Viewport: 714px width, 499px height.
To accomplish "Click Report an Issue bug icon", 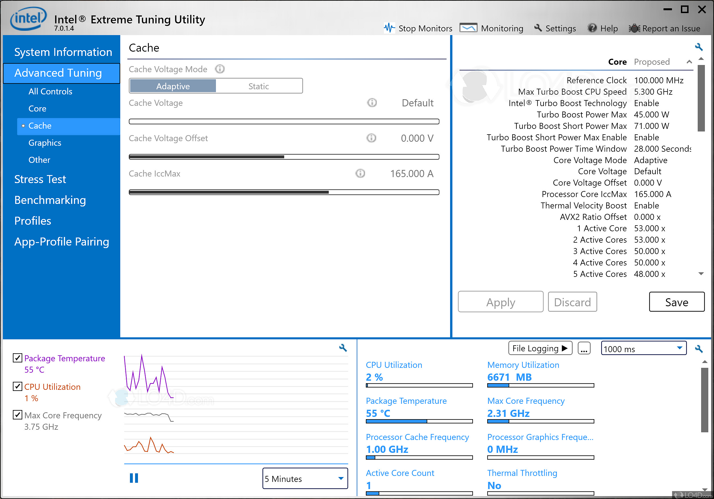I will coord(634,28).
